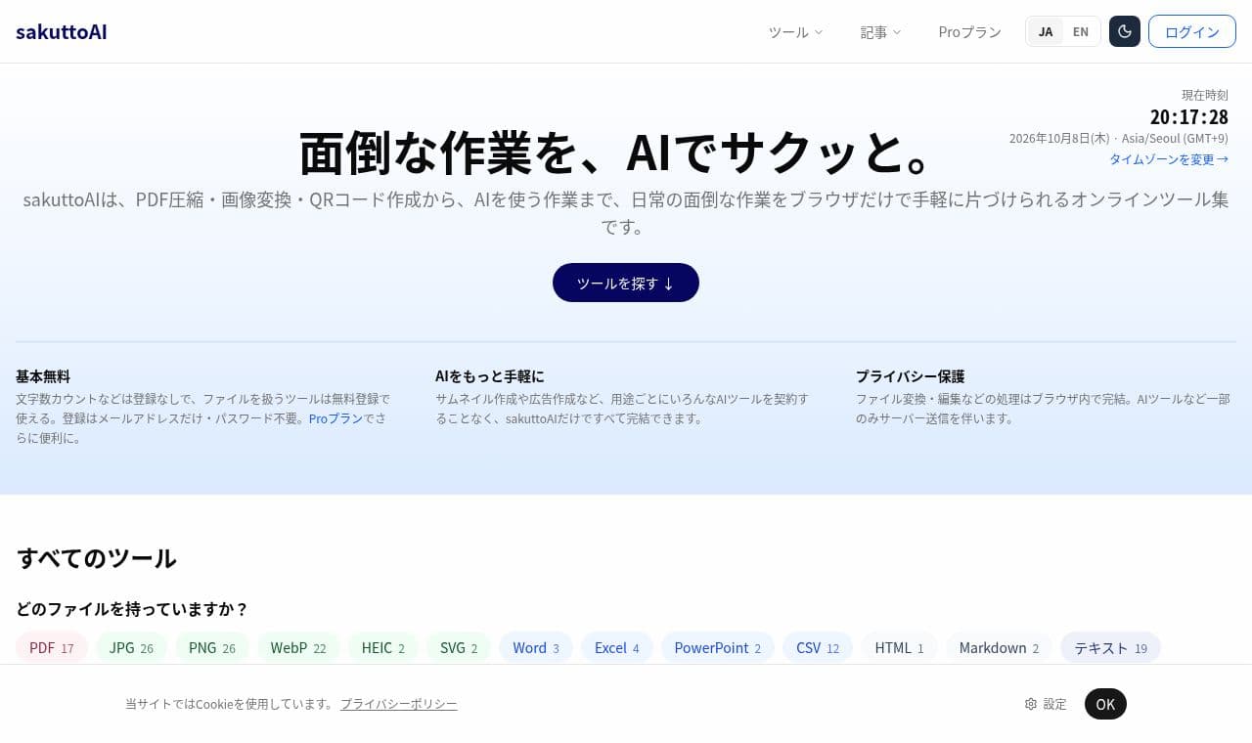
Task: Select the テキスト file type chip
Action: tap(1110, 647)
